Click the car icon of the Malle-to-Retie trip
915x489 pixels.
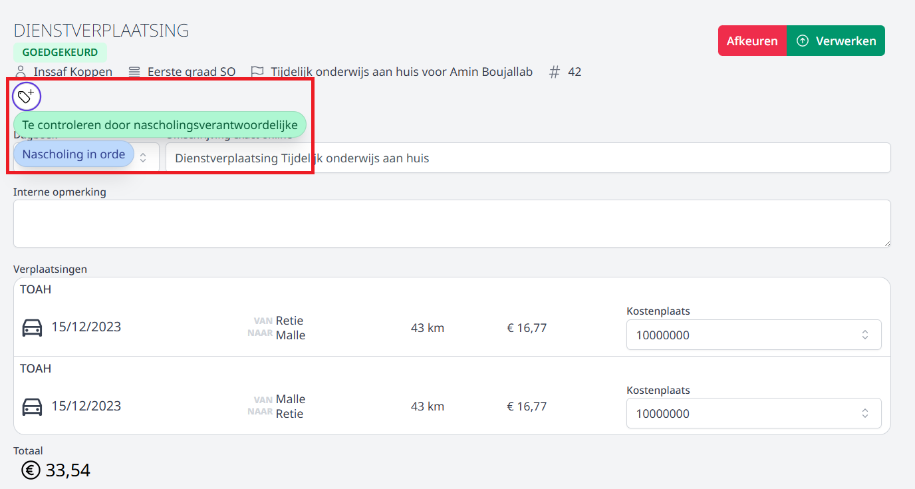32,406
